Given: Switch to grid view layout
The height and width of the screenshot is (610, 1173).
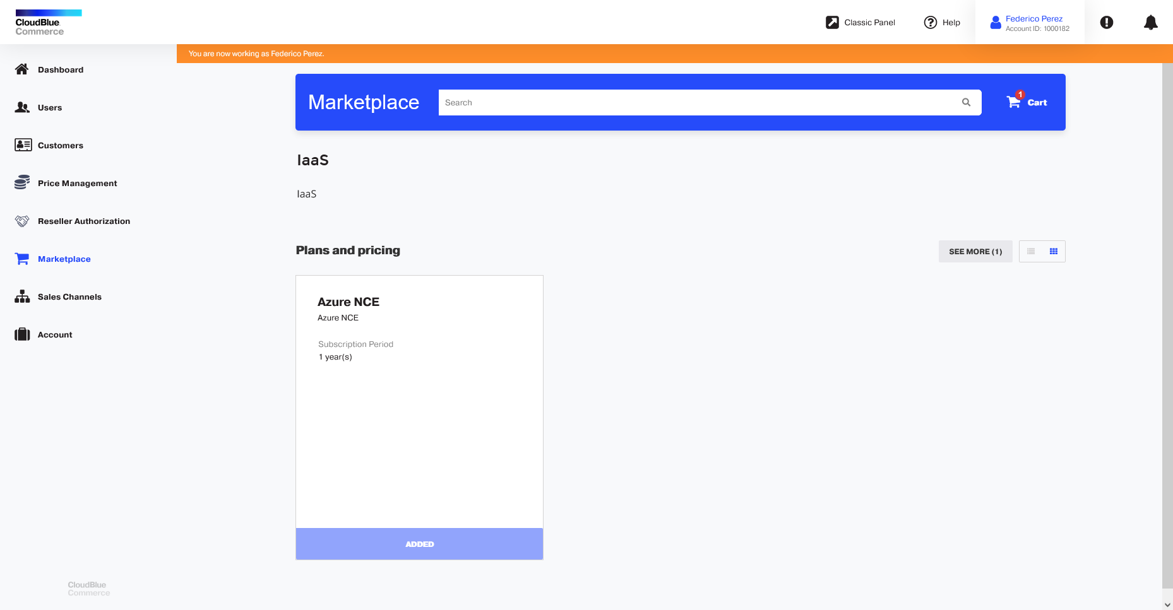Looking at the screenshot, I should pos(1054,251).
